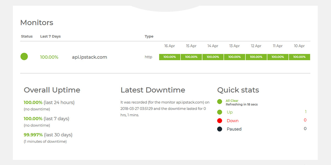Click the Up label
This screenshot has width=331, height=165.
pyautogui.click(x=230, y=112)
